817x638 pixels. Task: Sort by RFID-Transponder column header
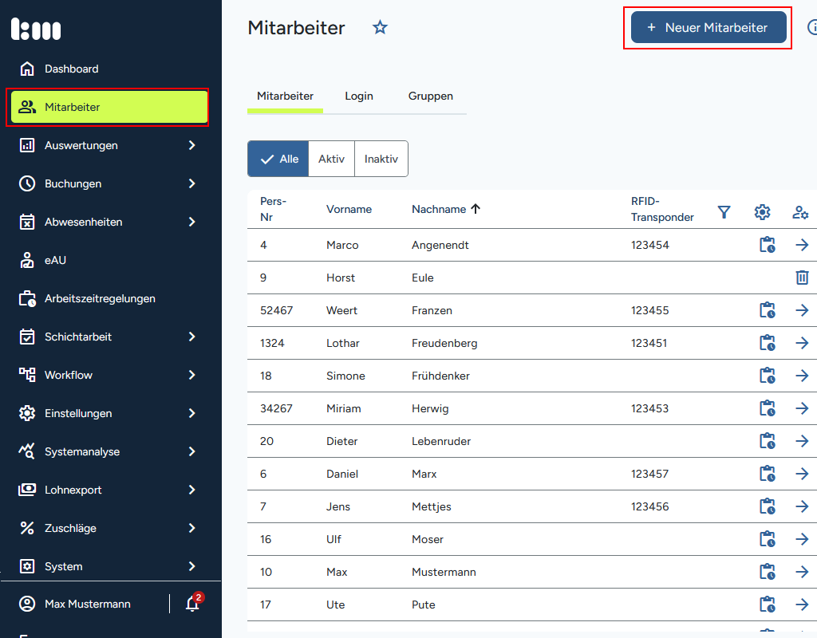pos(662,209)
